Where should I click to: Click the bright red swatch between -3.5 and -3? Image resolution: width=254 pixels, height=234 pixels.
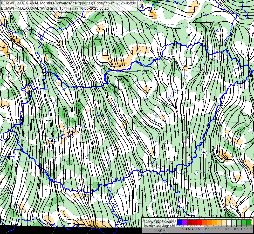(x=200, y=223)
